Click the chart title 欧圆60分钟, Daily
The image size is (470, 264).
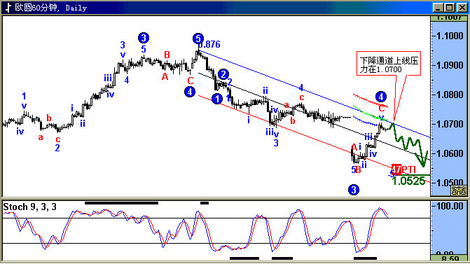point(50,8)
